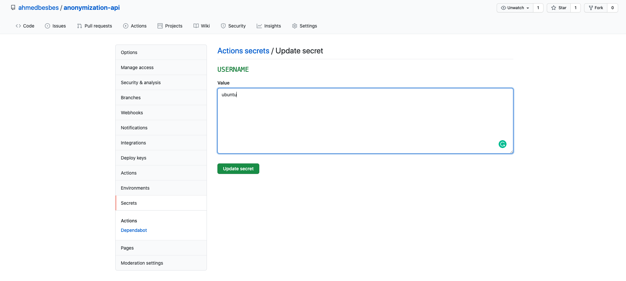Viewport: 626px width, 281px height.
Task: Click the Security shield icon
Action: tap(223, 26)
